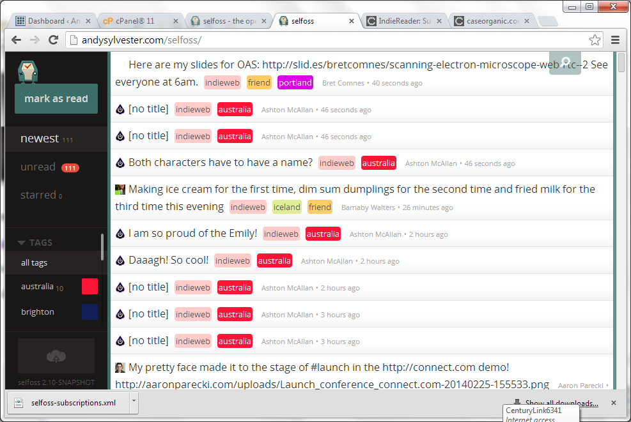Image resolution: width=631 pixels, height=422 pixels.
Task: Click the 'friend' tag next to 'portland'
Action: (259, 82)
